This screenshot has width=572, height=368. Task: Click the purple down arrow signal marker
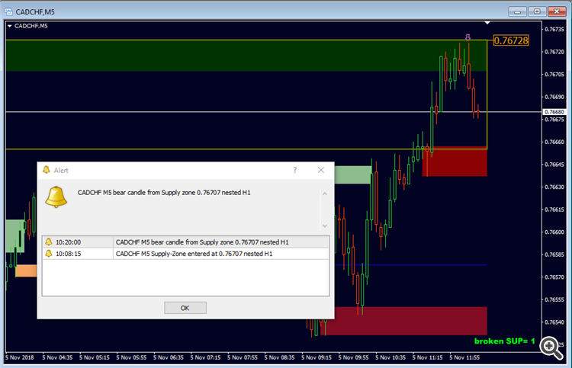tap(468, 37)
